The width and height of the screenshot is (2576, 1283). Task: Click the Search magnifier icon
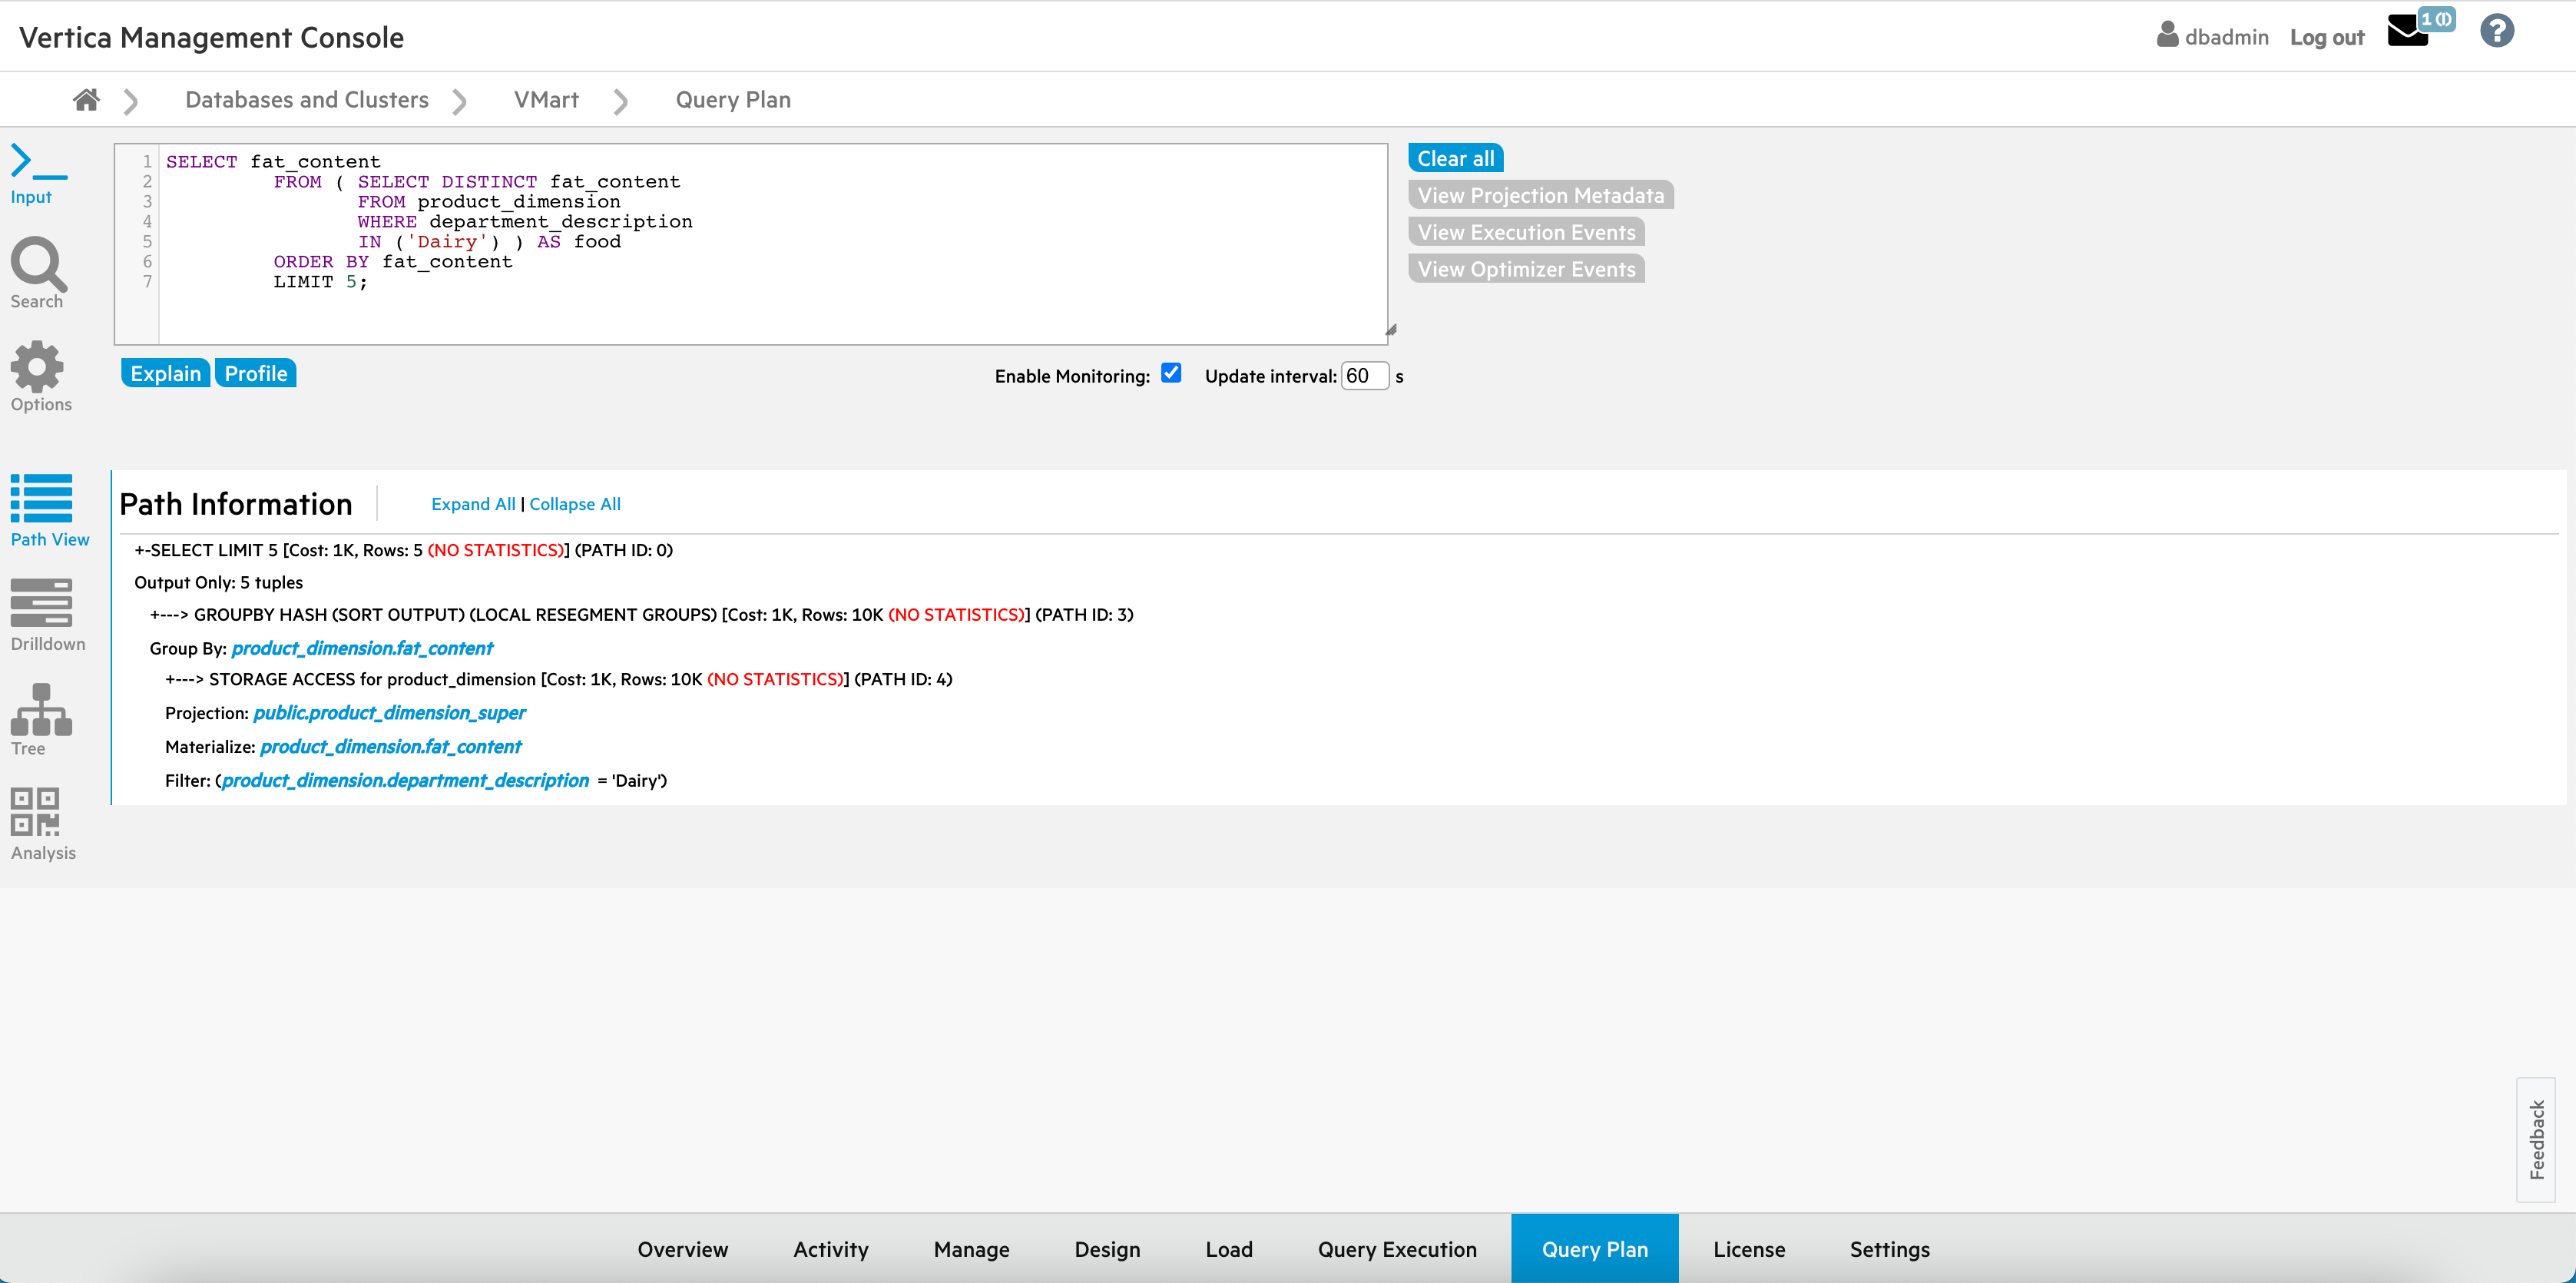point(38,264)
